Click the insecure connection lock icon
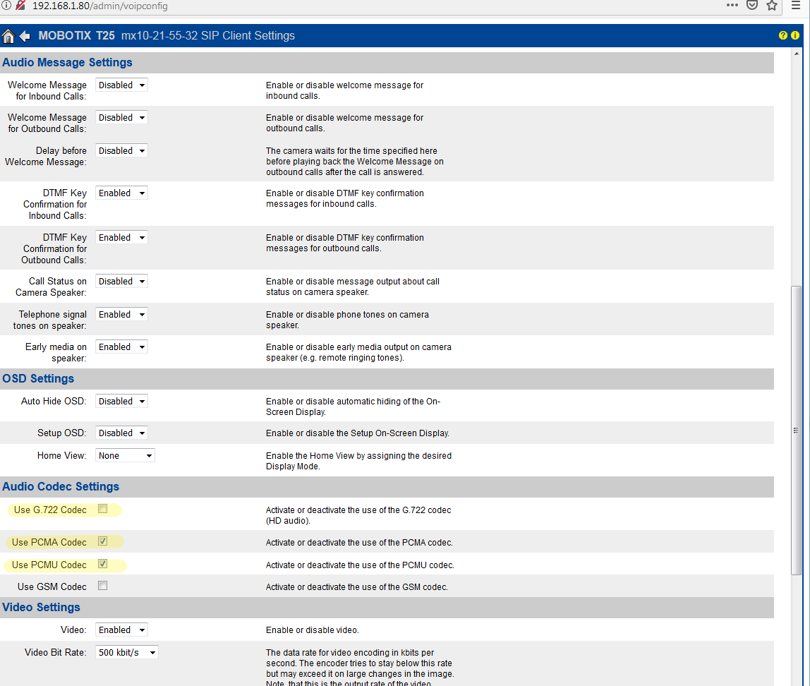 (x=20, y=6)
